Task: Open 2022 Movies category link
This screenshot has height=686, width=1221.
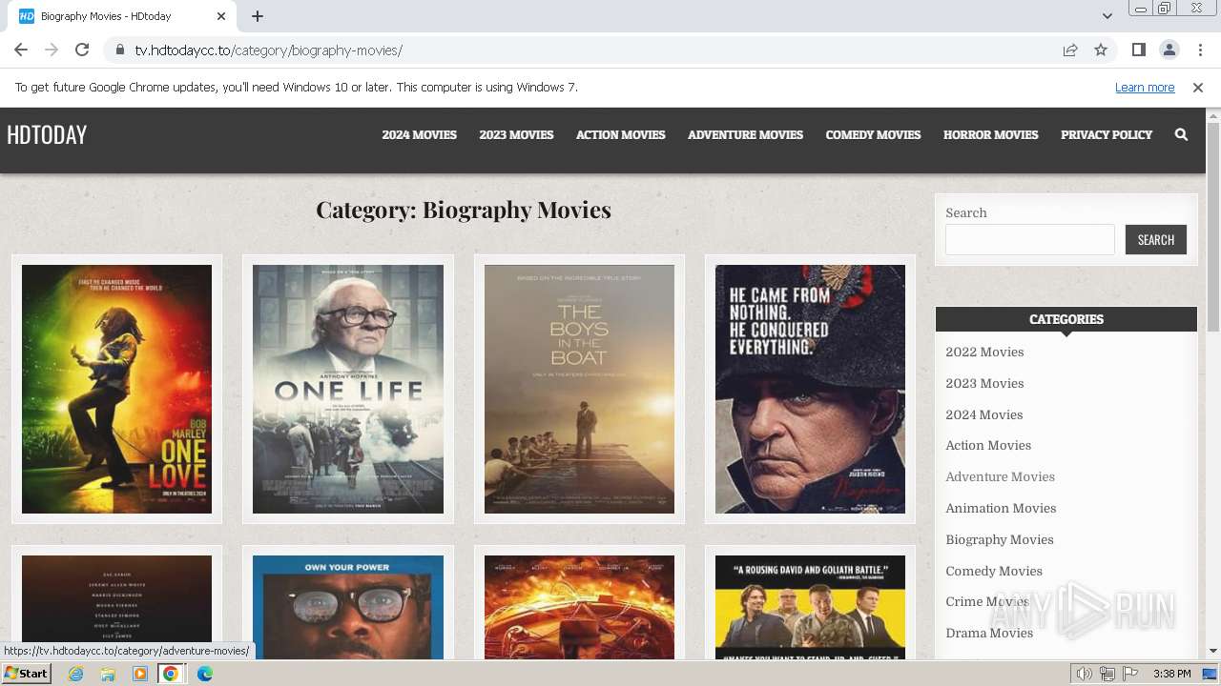Action: tap(984, 352)
